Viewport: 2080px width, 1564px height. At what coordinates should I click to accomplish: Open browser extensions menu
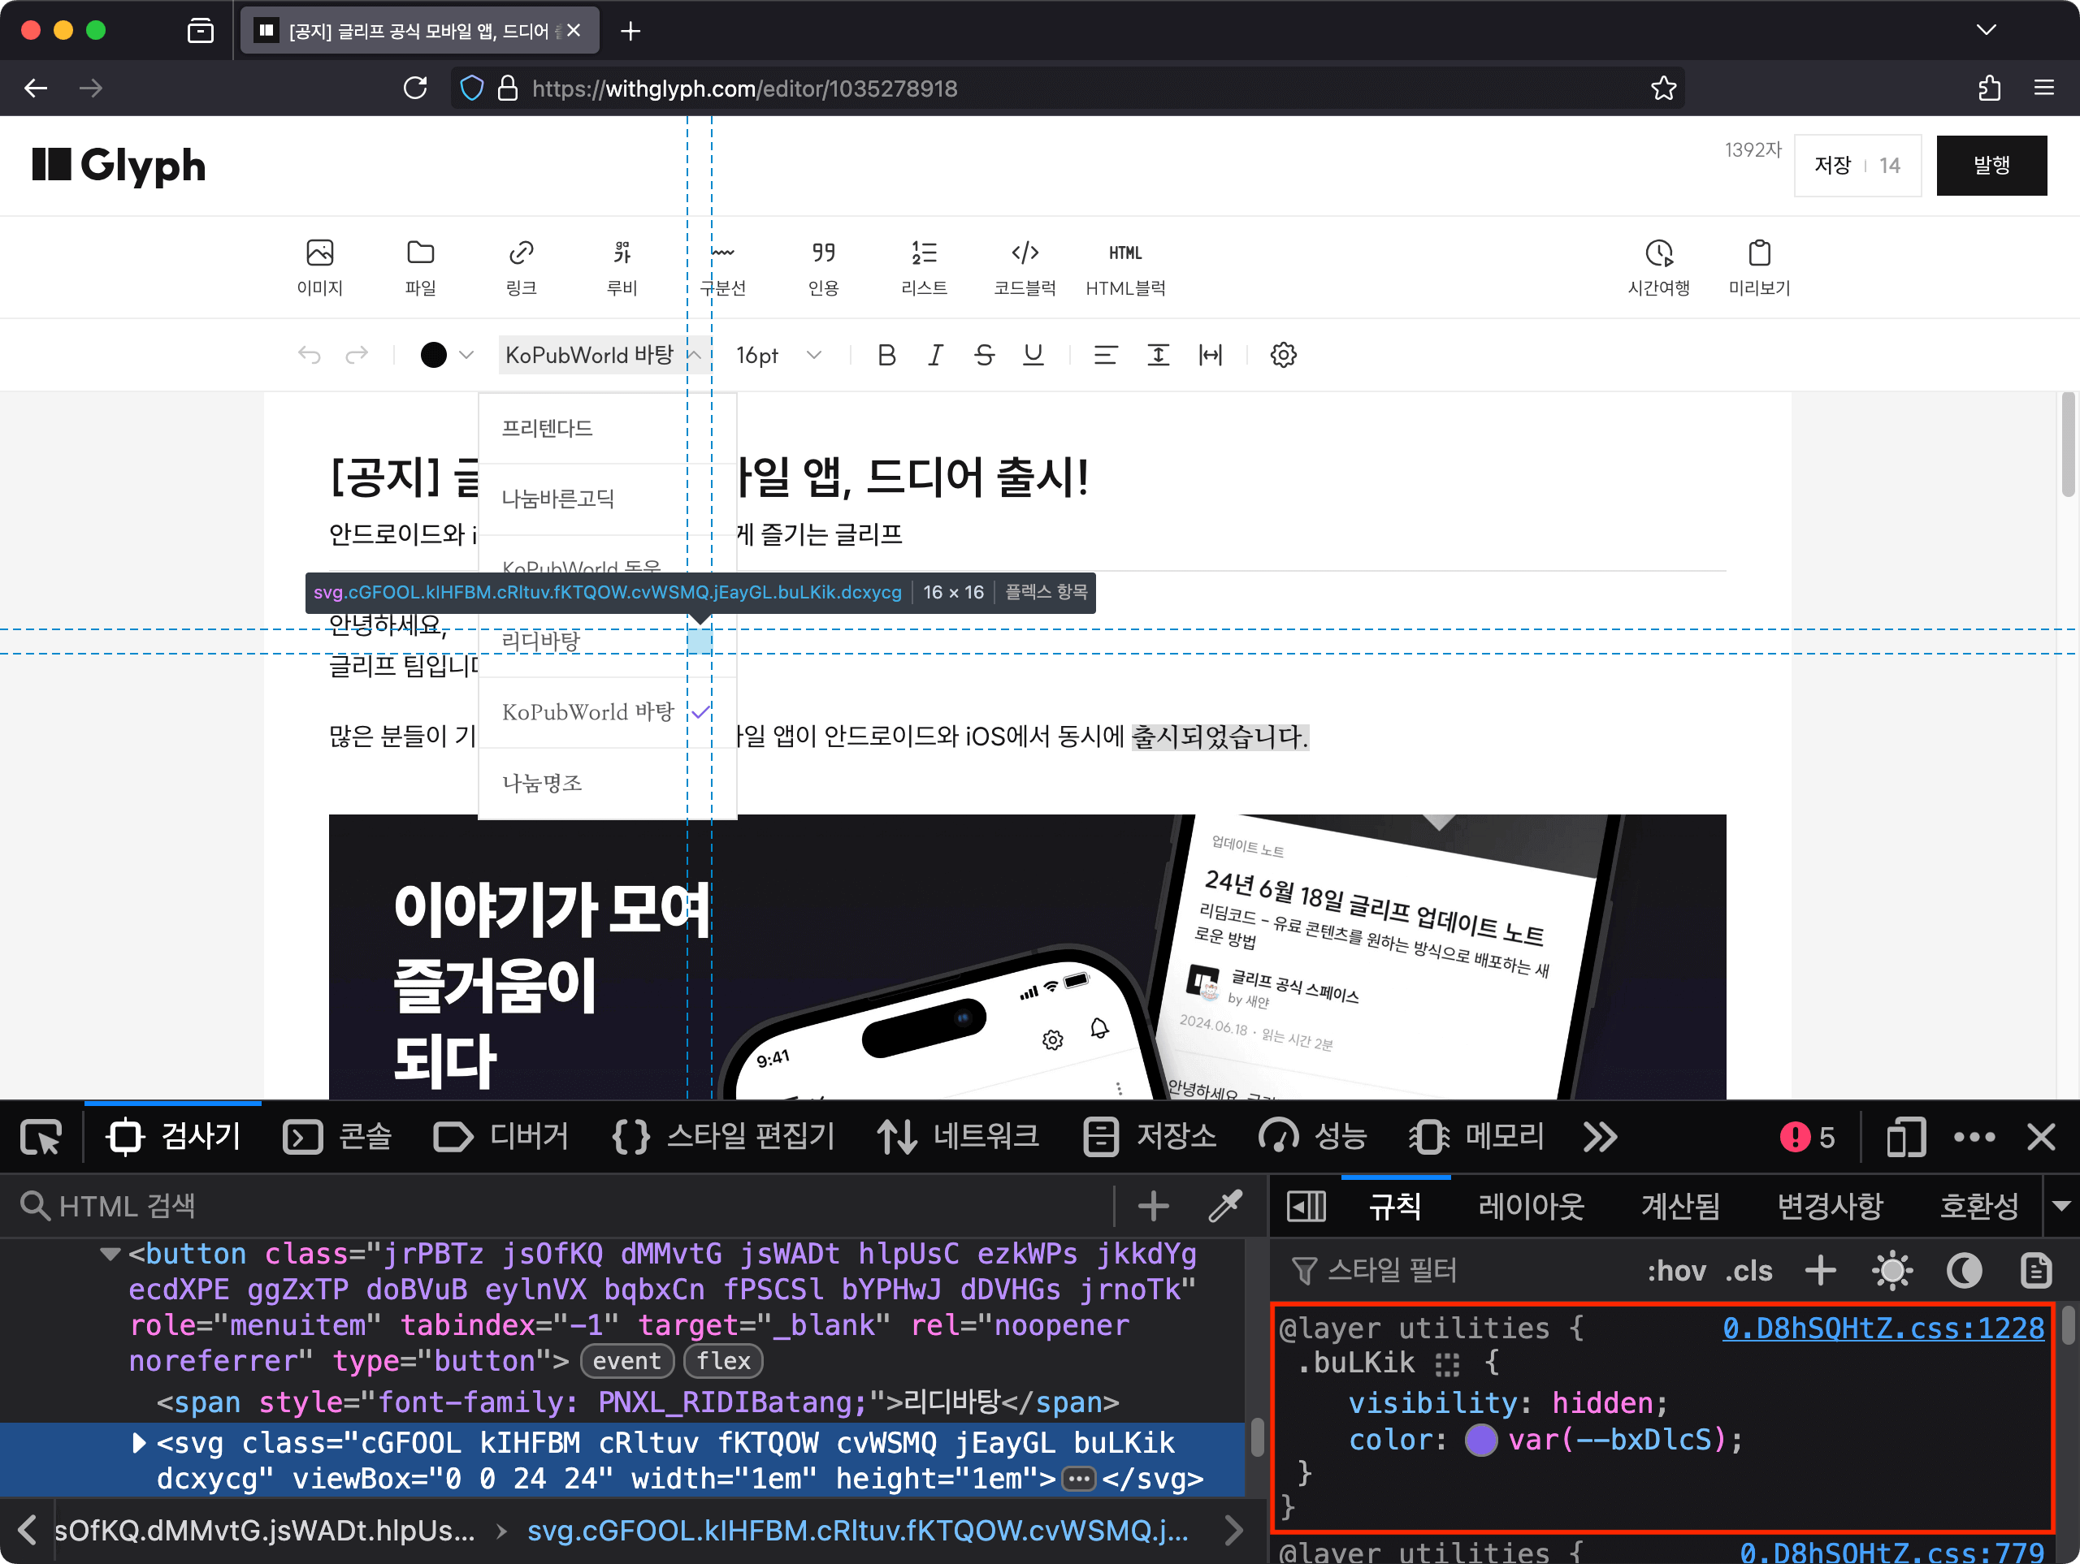pyautogui.click(x=1989, y=89)
